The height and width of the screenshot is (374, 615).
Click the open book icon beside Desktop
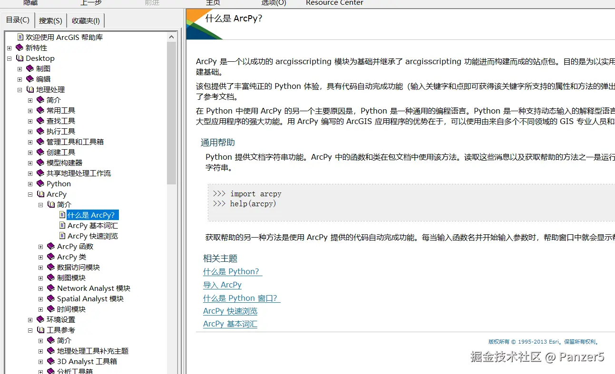pyautogui.click(x=20, y=58)
